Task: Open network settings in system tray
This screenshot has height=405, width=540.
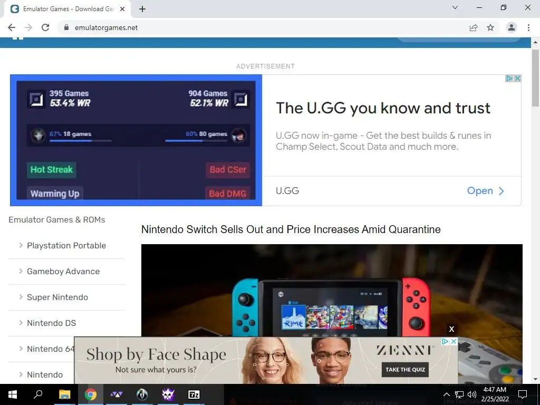Action: (459, 394)
